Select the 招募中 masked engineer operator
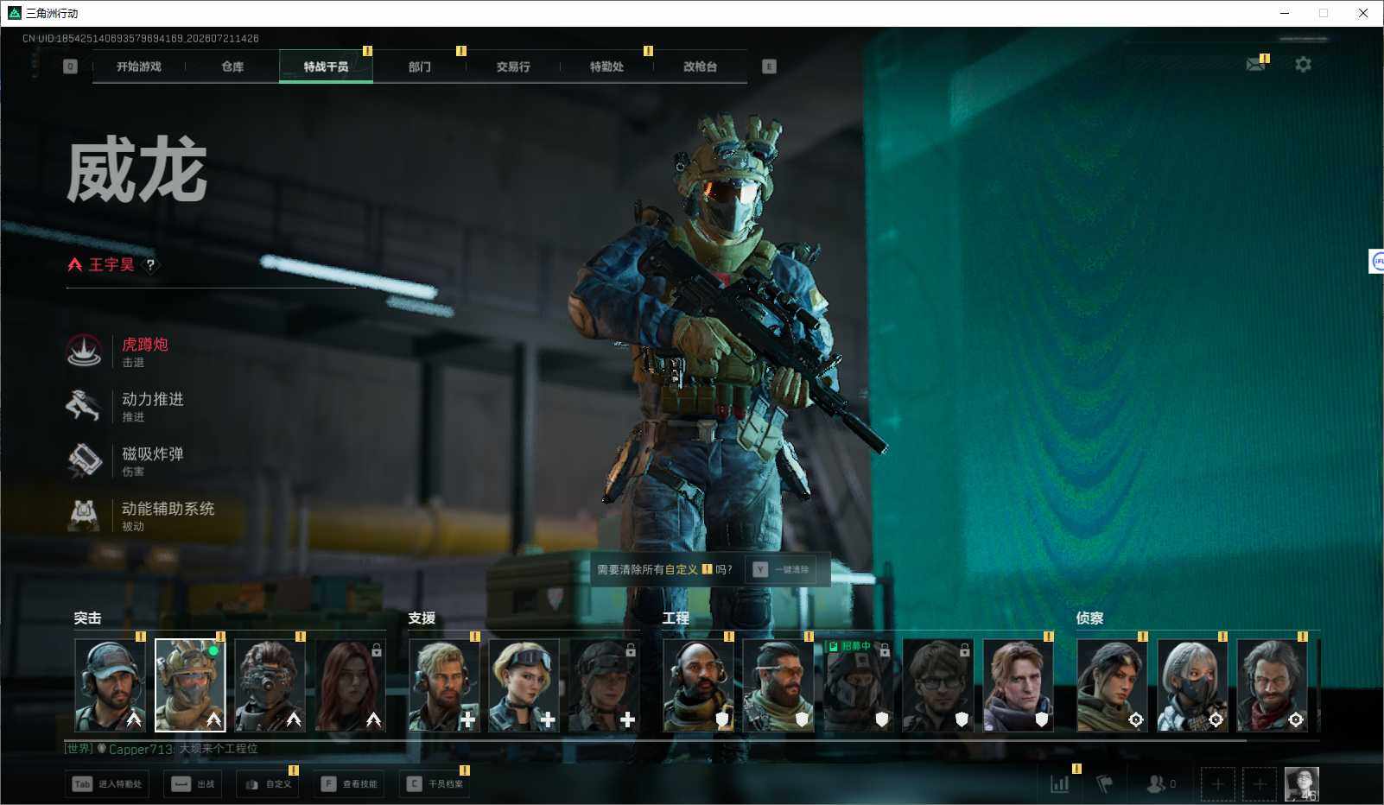The image size is (1384, 805). pos(858,685)
